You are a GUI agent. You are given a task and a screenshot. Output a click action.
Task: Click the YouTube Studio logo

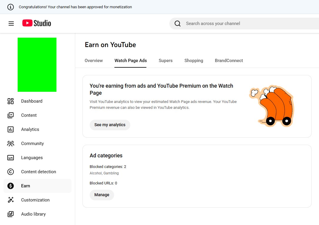tap(37, 23)
